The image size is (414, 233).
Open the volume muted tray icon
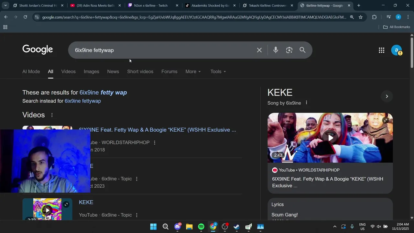tap(379, 227)
